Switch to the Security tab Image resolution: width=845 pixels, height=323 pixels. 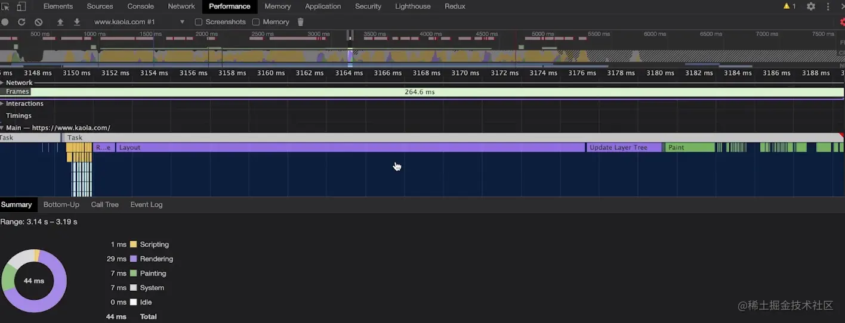[x=368, y=7]
